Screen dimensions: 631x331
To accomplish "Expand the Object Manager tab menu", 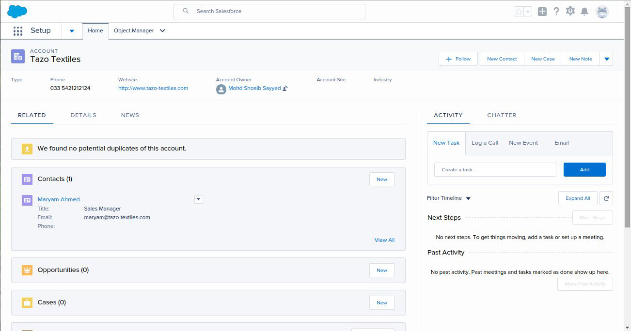I will click(162, 31).
